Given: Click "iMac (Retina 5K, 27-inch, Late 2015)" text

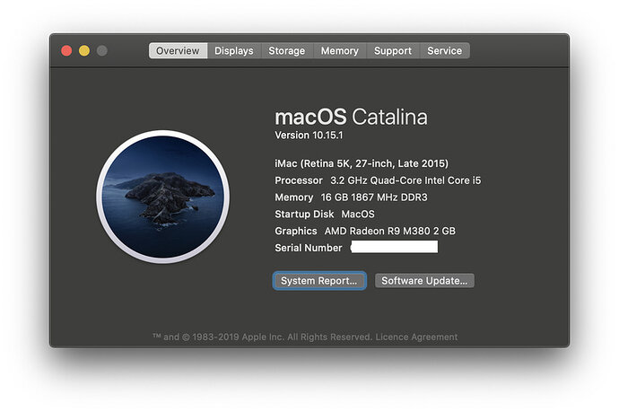Looking at the screenshot, I should (x=362, y=163).
